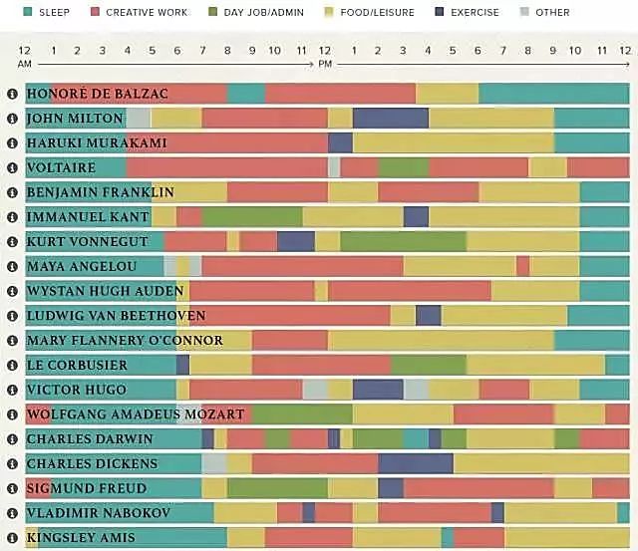Select the OTHER legend label
The image size is (638, 551).
[x=552, y=12]
